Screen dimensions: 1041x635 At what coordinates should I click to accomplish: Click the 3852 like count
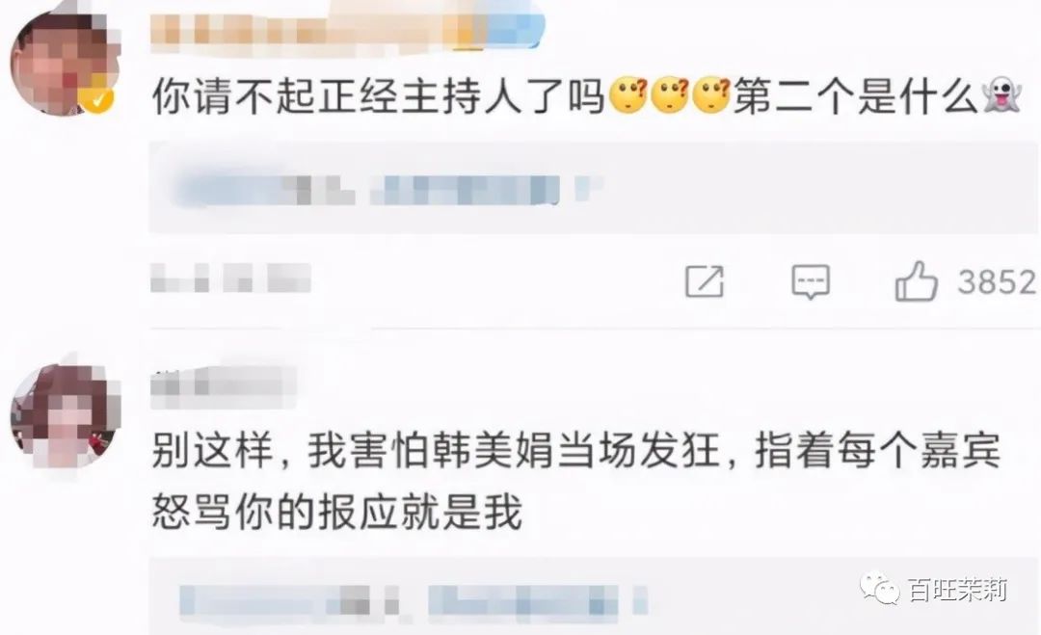997,282
